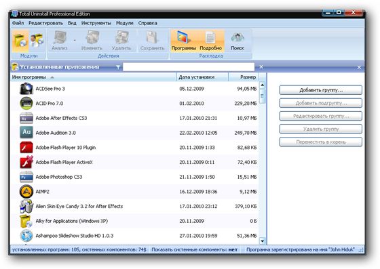Click the Добавить группу button

320,90
